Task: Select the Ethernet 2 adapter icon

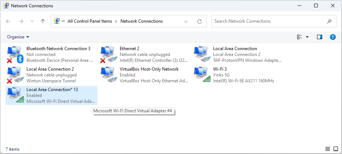Action: point(108,55)
